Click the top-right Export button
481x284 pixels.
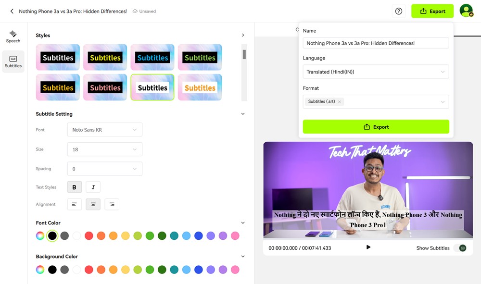[432, 12]
